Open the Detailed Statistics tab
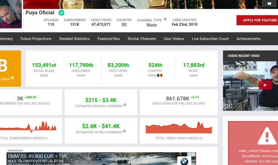Screen dimensions: 278x165 click(74, 39)
